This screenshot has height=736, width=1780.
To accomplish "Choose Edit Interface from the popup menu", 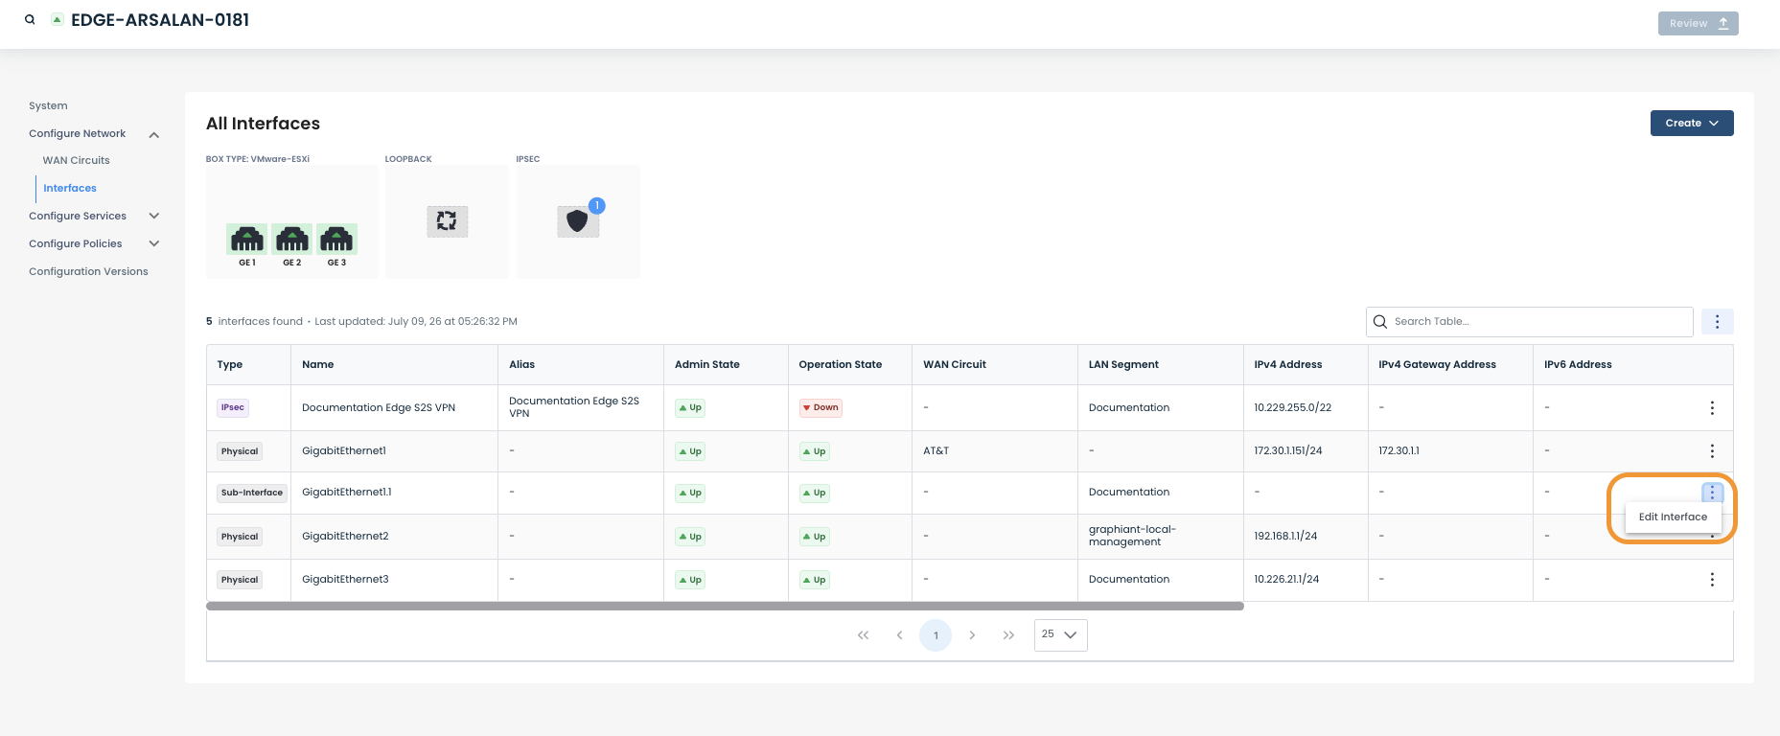I will click(x=1673, y=517).
